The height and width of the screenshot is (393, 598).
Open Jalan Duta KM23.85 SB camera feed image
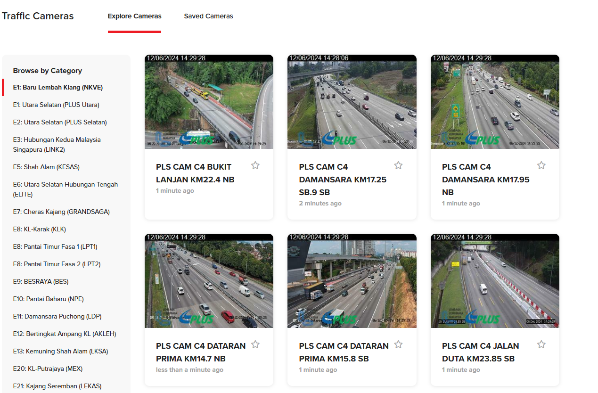(x=495, y=281)
